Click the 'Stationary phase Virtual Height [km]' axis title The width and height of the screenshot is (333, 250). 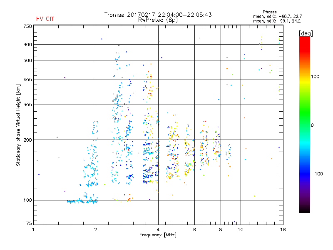coord(18,125)
